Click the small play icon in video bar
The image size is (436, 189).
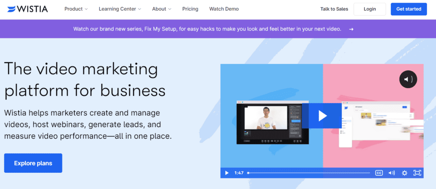point(227,173)
